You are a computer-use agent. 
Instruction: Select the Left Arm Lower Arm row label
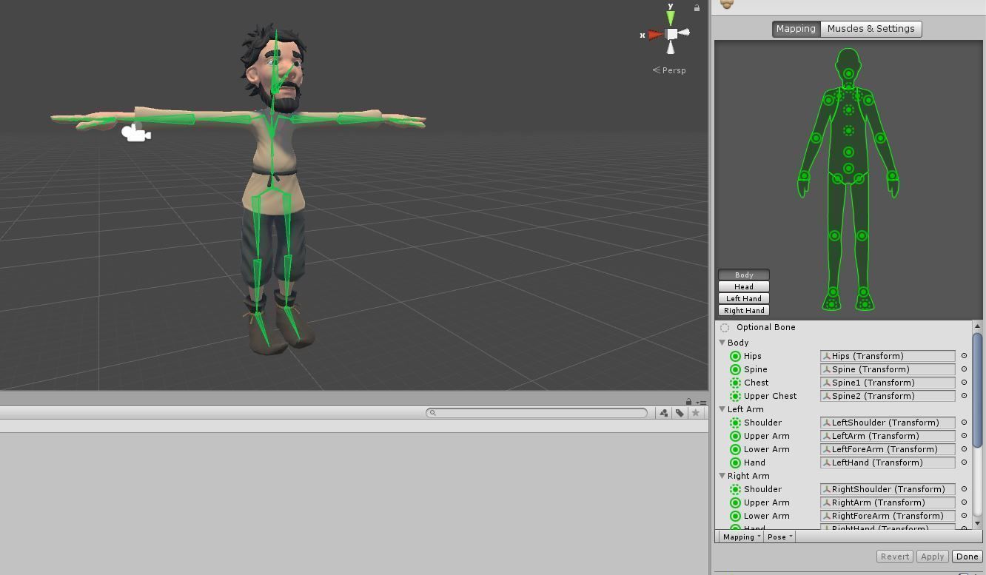pos(766,449)
